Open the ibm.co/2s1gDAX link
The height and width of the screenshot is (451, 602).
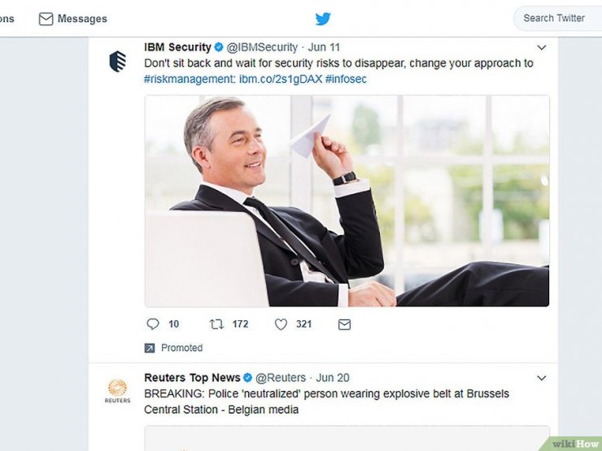click(281, 79)
